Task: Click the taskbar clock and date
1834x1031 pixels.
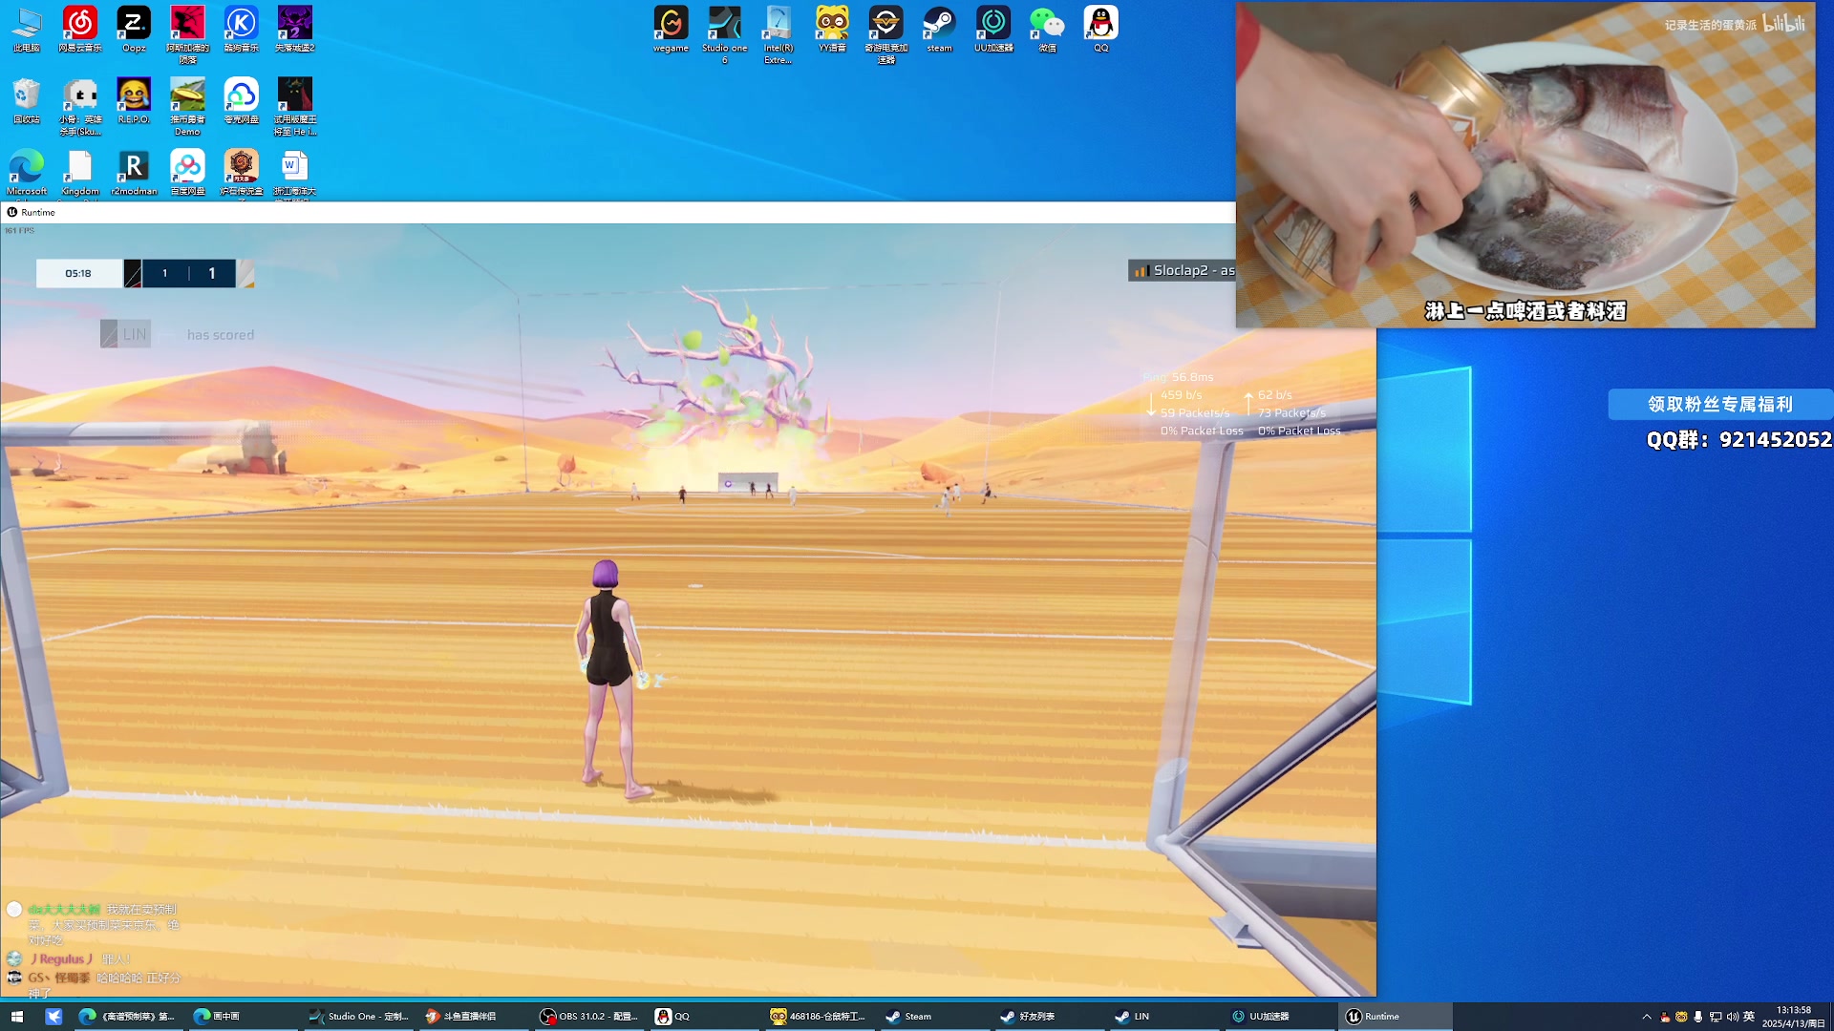Action: point(1793,1017)
